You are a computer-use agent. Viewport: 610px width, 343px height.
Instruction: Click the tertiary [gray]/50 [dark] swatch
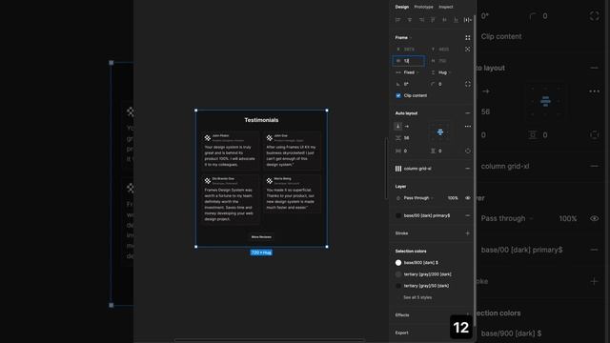[x=398, y=286]
